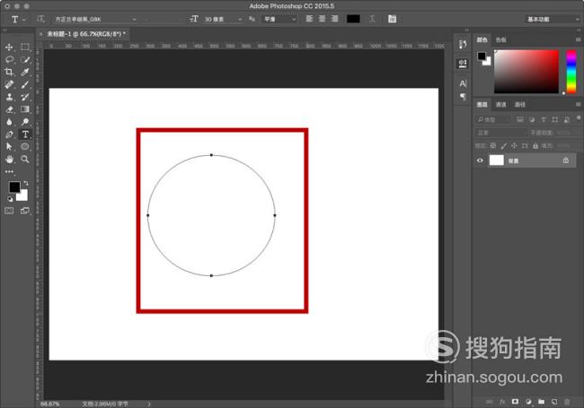Open the layer blend mode dropdown

(x=501, y=133)
